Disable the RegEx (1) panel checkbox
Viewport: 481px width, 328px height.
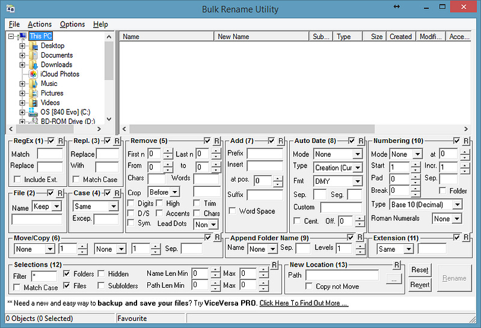(x=51, y=141)
